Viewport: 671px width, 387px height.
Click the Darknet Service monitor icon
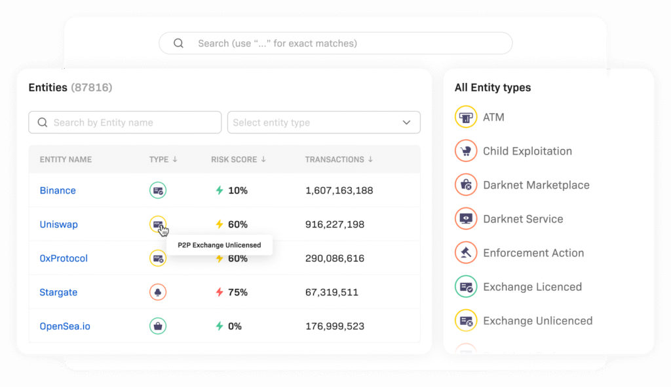466,219
